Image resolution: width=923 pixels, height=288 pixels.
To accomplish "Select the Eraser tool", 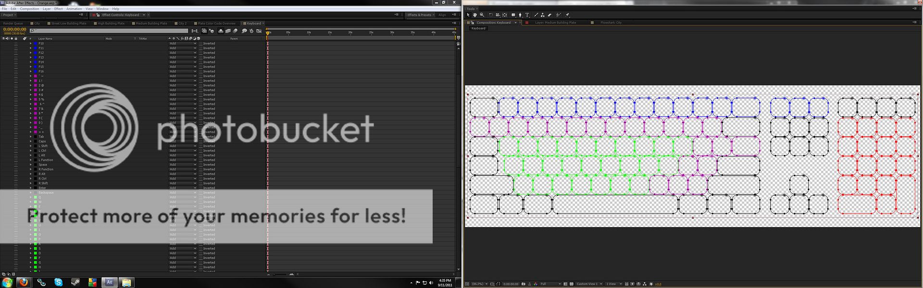I will pos(549,15).
